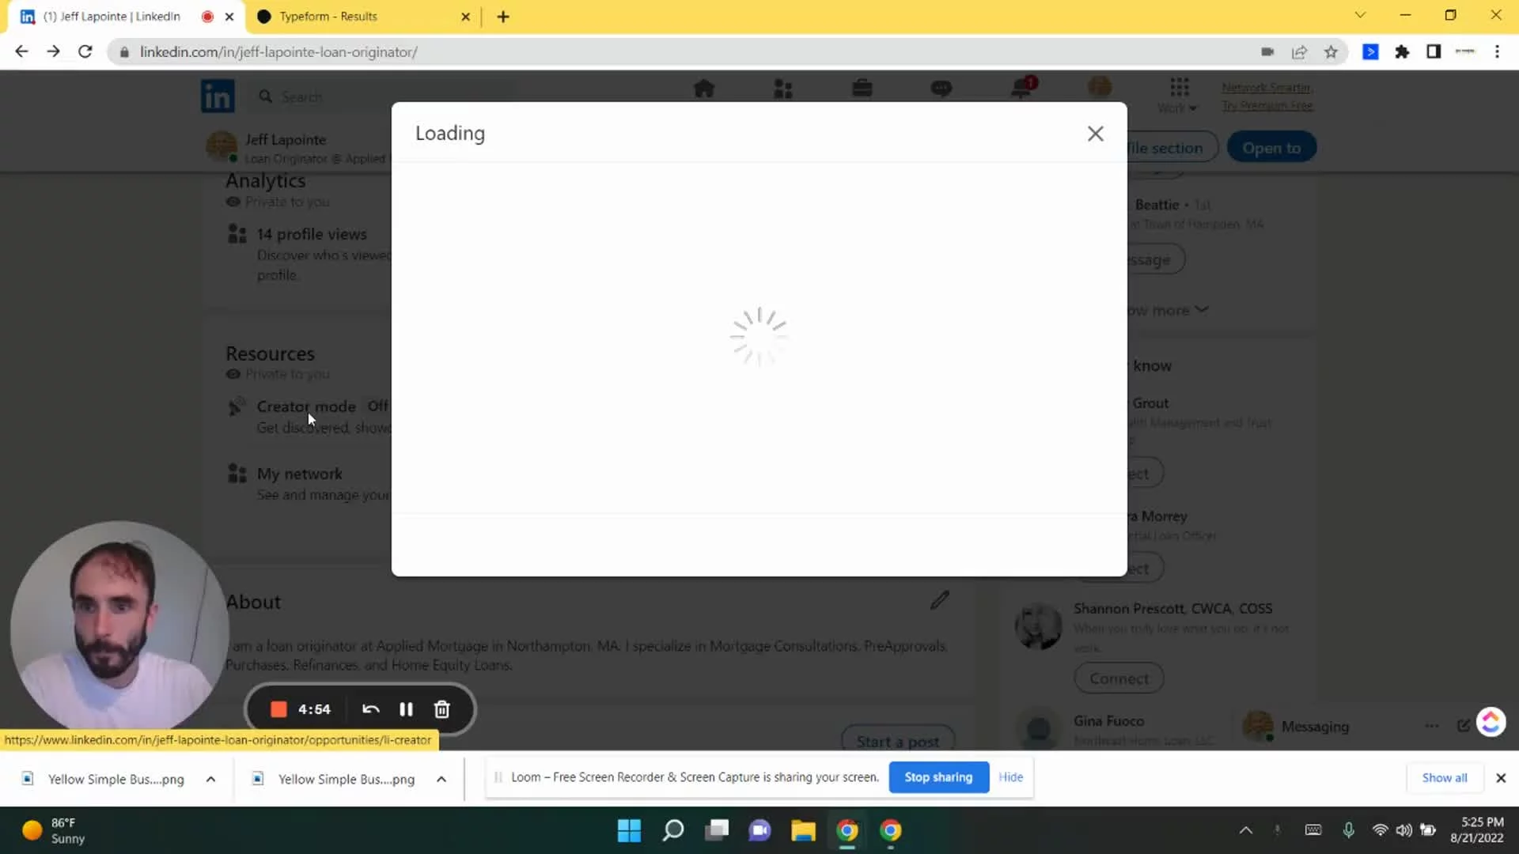Restart the Loom recording with undo arrow
The height and width of the screenshot is (854, 1519).
pyautogui.click(x=370, y=709)
